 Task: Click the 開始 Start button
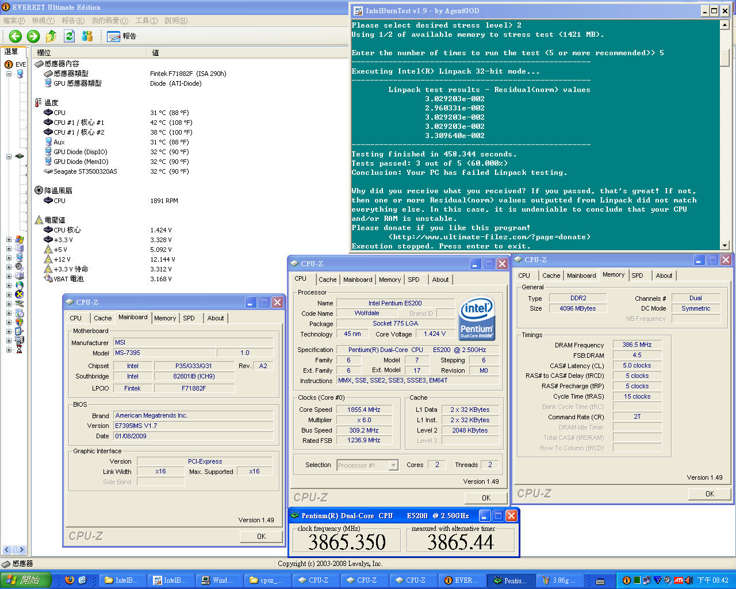pyautogui.click(x=26, y=580)
